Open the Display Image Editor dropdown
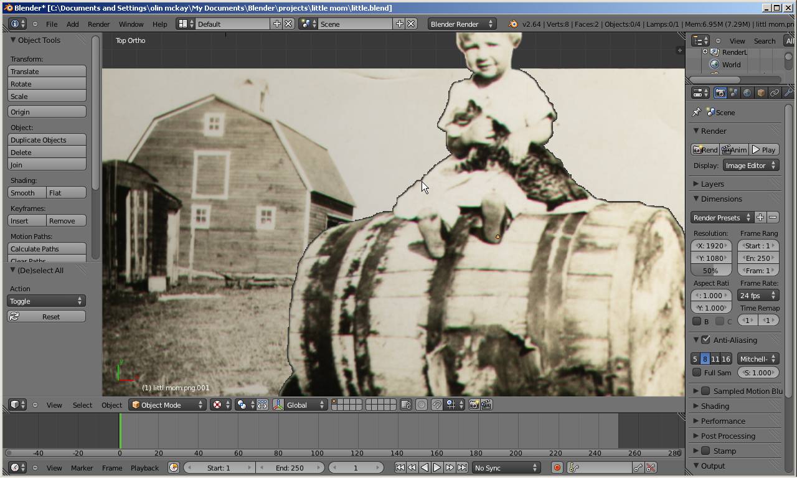The image size is (797, 478). point(750,165)
